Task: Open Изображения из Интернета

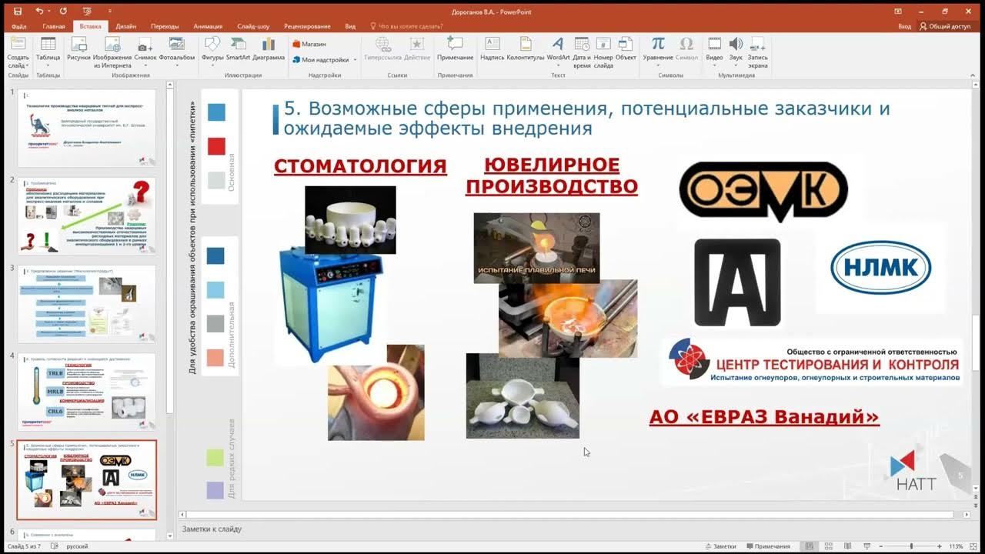Action: (x=112, y=51)
